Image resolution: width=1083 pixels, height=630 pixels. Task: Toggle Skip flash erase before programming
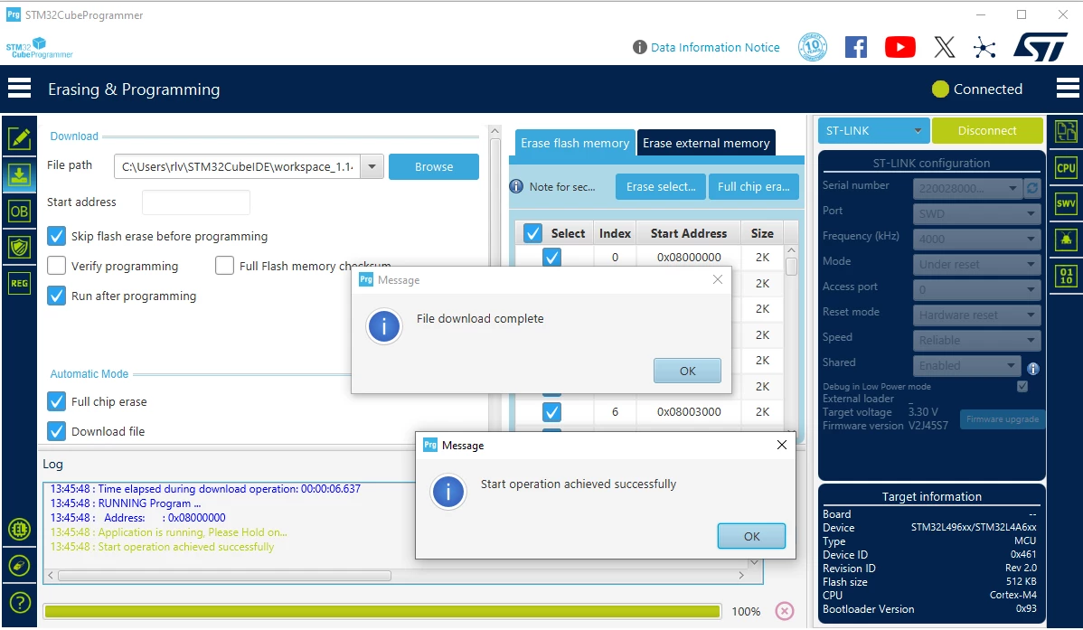click(x=57, y=236)
